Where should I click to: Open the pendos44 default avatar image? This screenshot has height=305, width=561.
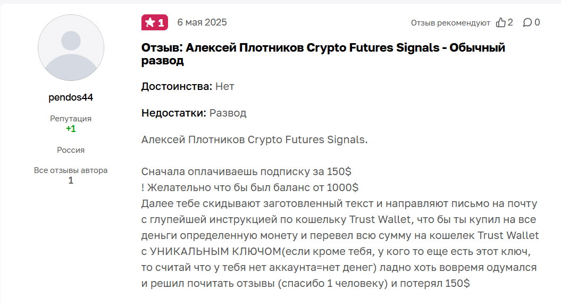71,47
